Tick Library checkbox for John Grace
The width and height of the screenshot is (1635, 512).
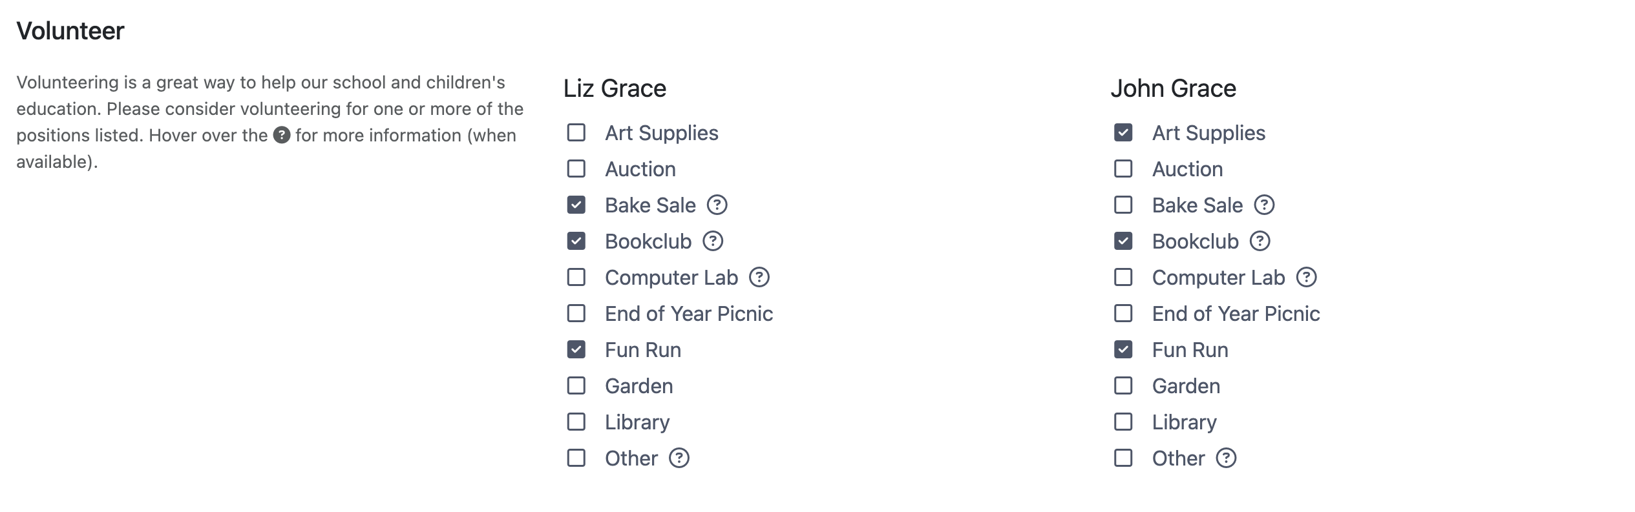[x=1124, y=422]
